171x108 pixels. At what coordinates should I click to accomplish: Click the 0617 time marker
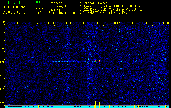pos(117,23)
